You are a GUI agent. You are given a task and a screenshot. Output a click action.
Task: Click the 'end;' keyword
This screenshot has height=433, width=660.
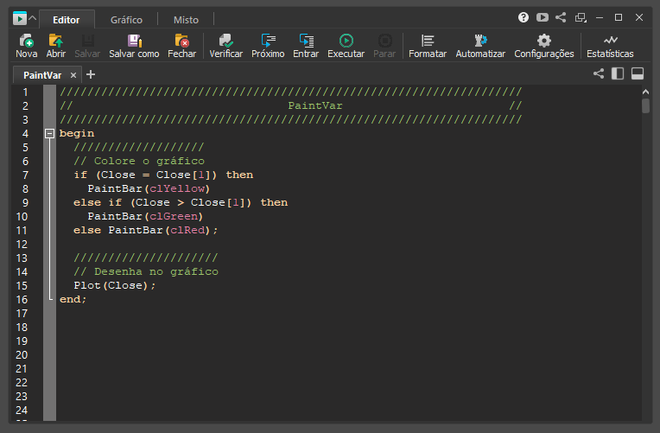73,300
